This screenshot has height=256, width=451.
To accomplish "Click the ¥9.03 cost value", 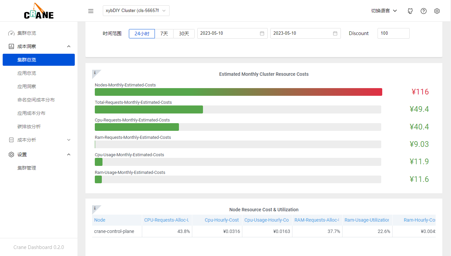I will [419, 144].
